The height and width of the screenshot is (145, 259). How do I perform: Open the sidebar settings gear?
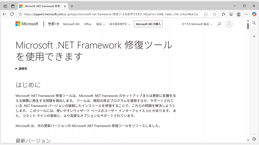pos(254,139)
